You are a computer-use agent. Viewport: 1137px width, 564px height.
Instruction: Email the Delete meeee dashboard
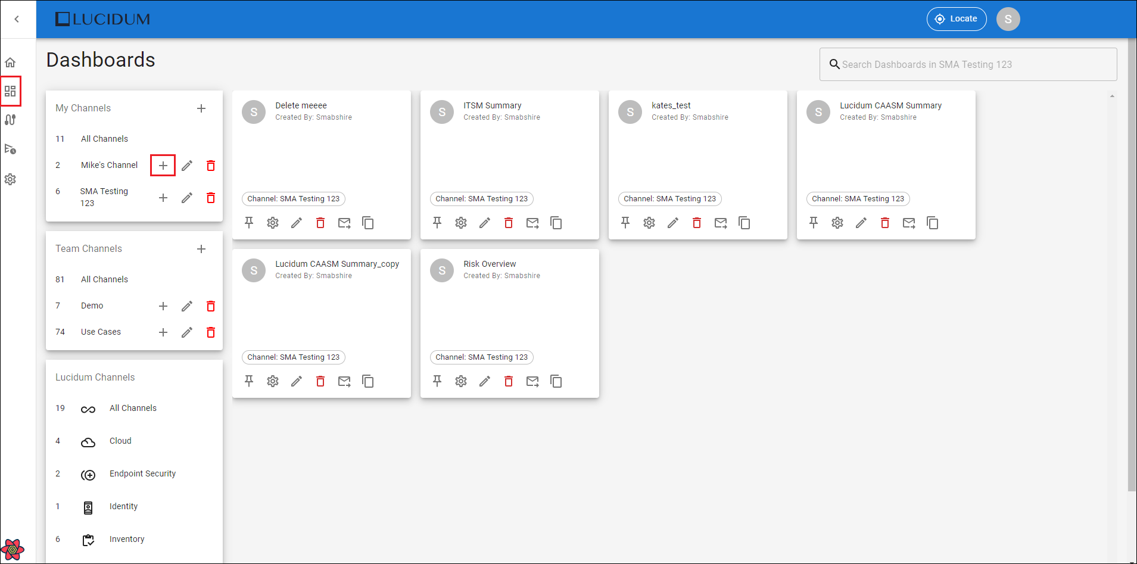pos(344,223)
